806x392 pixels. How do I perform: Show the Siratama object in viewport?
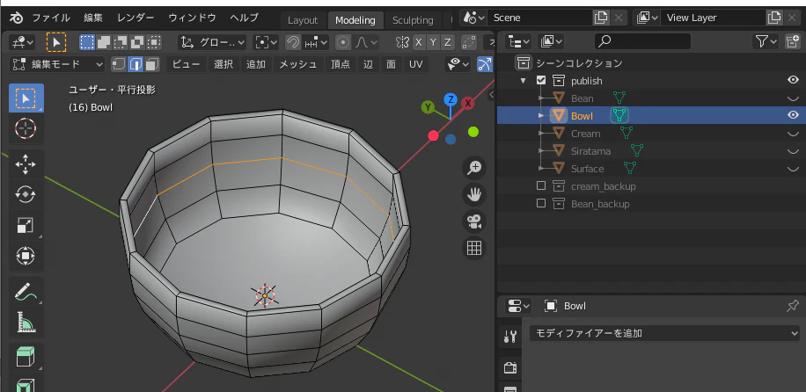(793, 151)
